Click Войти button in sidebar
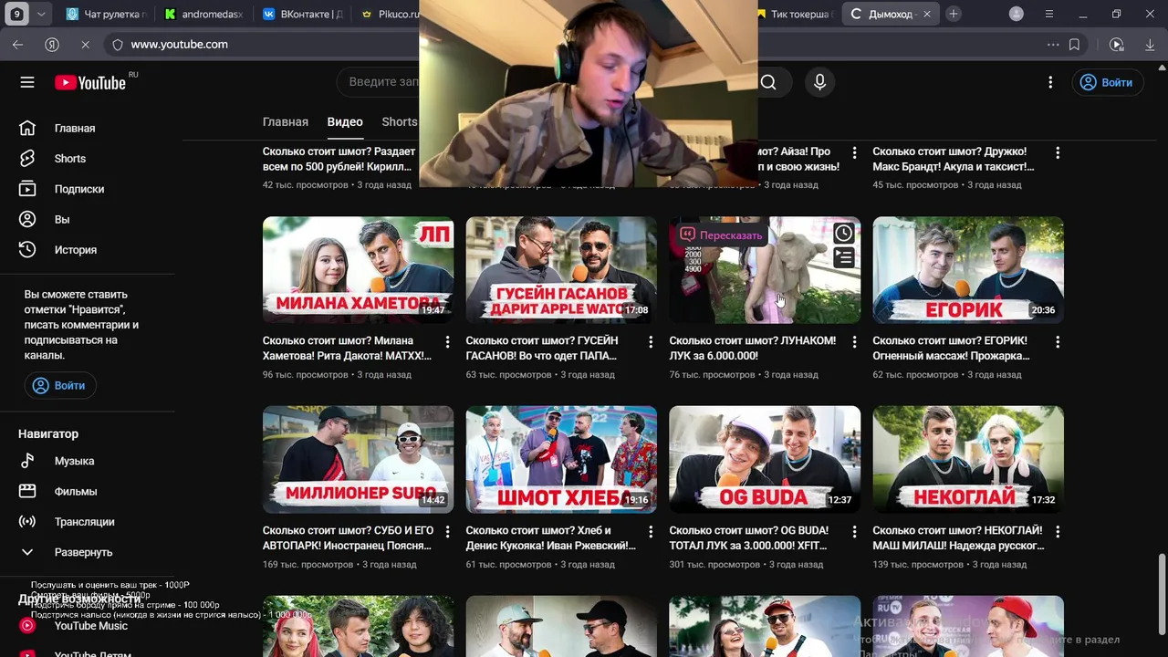Screen dimensions: 1168x657 pos(59,385)
